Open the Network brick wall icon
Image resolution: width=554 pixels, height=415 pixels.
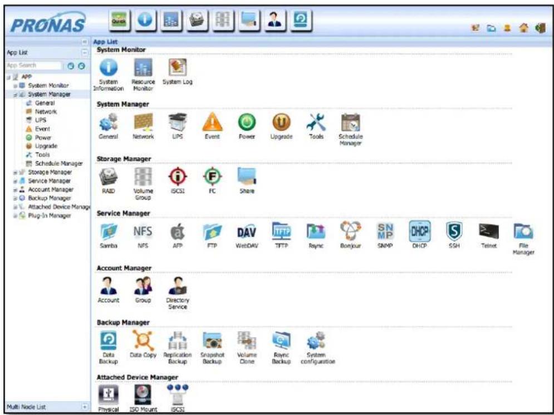coord(143,123)
